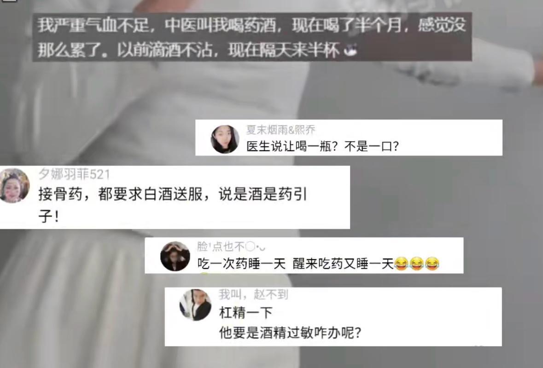Click the last laughing-crying emoji
The image size is (543, 368).
pos(432,264)
